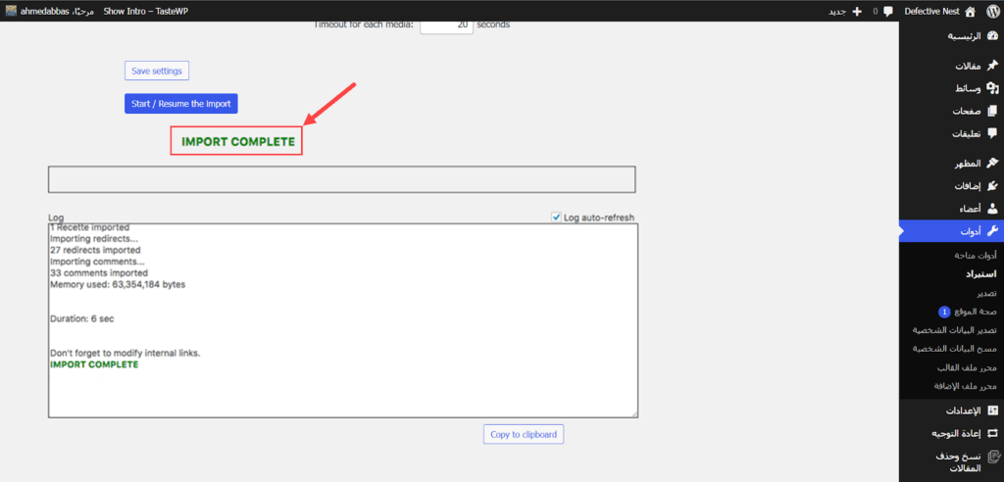Image resolution: width=1004 pixels, height=482 pixels.
Task: Click Defective Nest site name link
Action: (931, 12)
